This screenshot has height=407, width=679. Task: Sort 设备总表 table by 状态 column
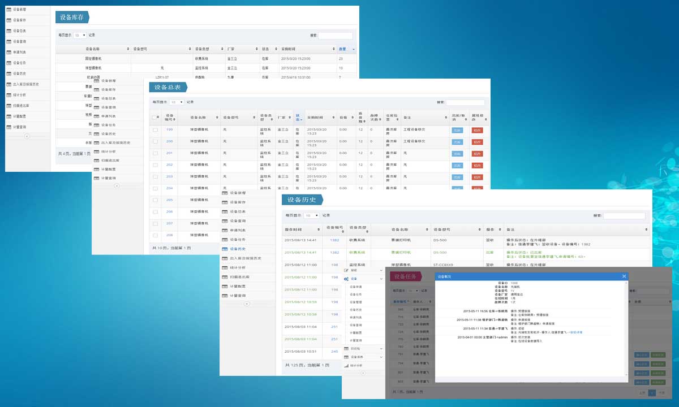(299, 118)
